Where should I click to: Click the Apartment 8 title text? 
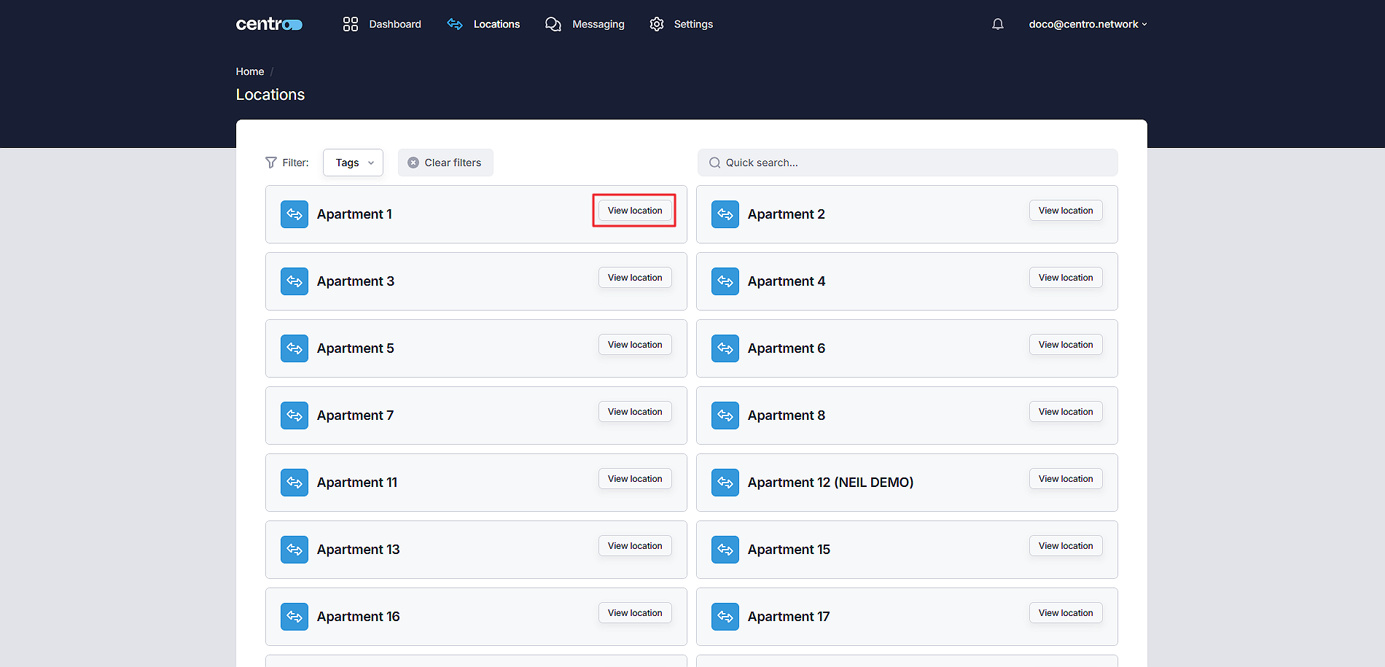pos(787,416)
